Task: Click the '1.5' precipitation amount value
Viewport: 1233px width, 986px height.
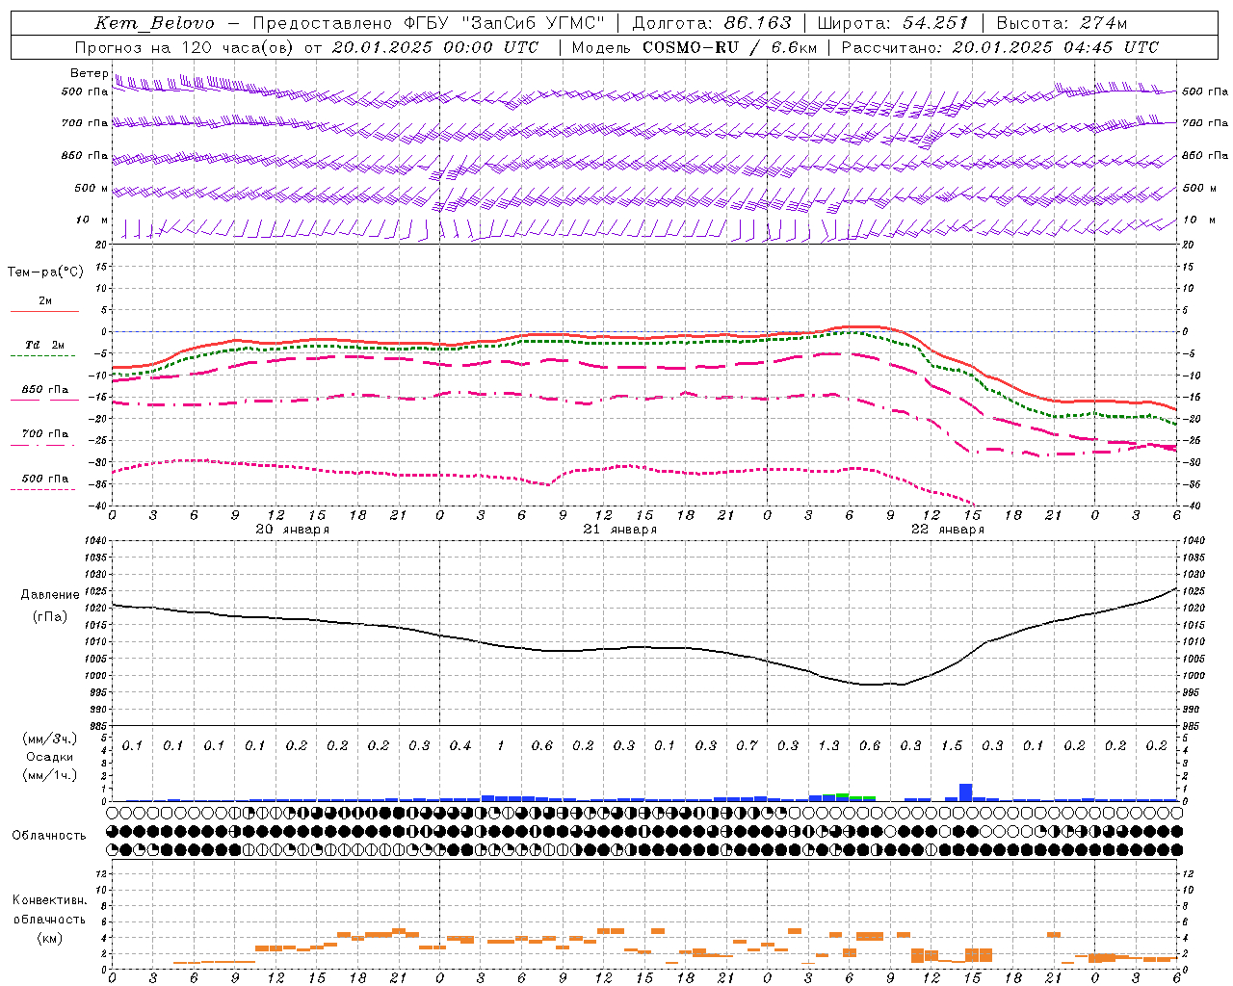Action: coord(952,746)
